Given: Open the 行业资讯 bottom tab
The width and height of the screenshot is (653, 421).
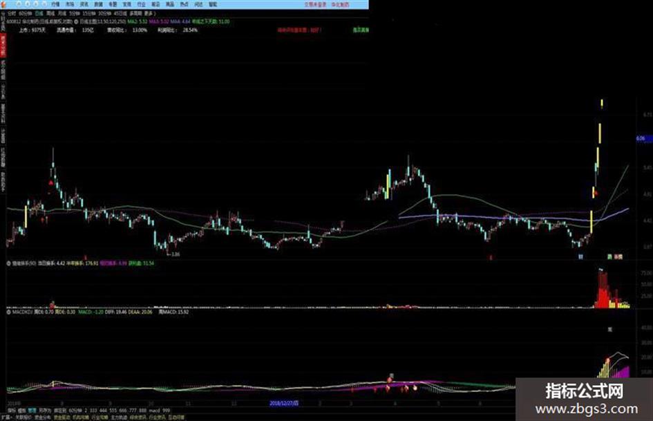Looking at the screenshot, I should [x=157, y=417].
